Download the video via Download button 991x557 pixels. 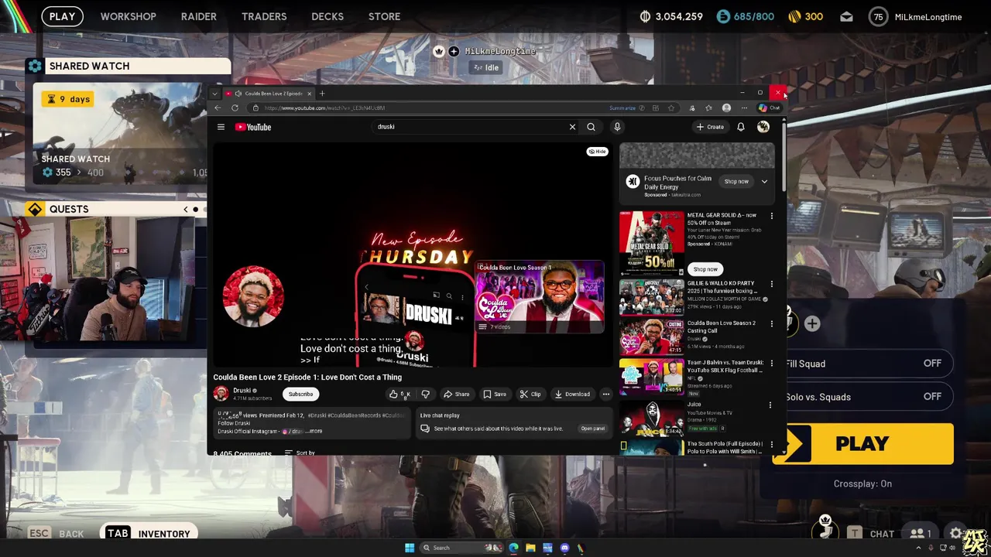(x=573, y=395)
